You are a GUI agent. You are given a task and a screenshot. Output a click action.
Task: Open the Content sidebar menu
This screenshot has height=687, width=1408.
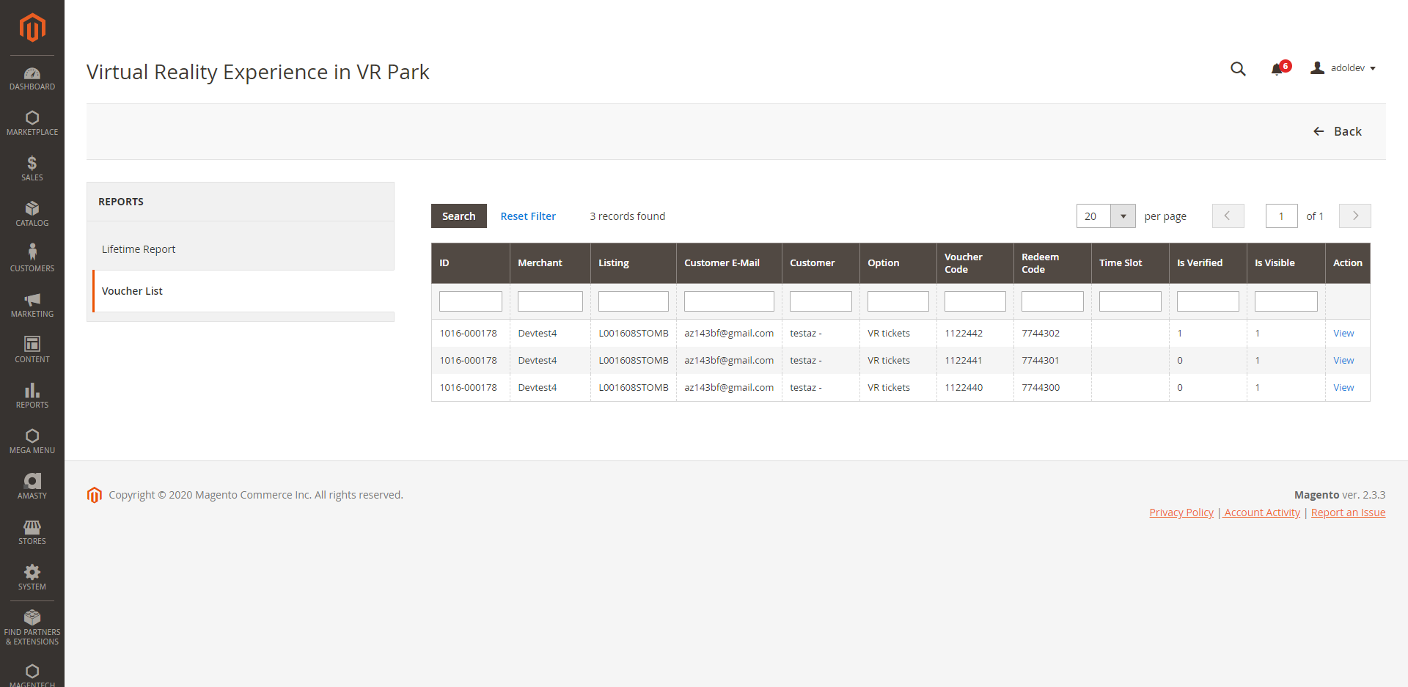(32, 351)
